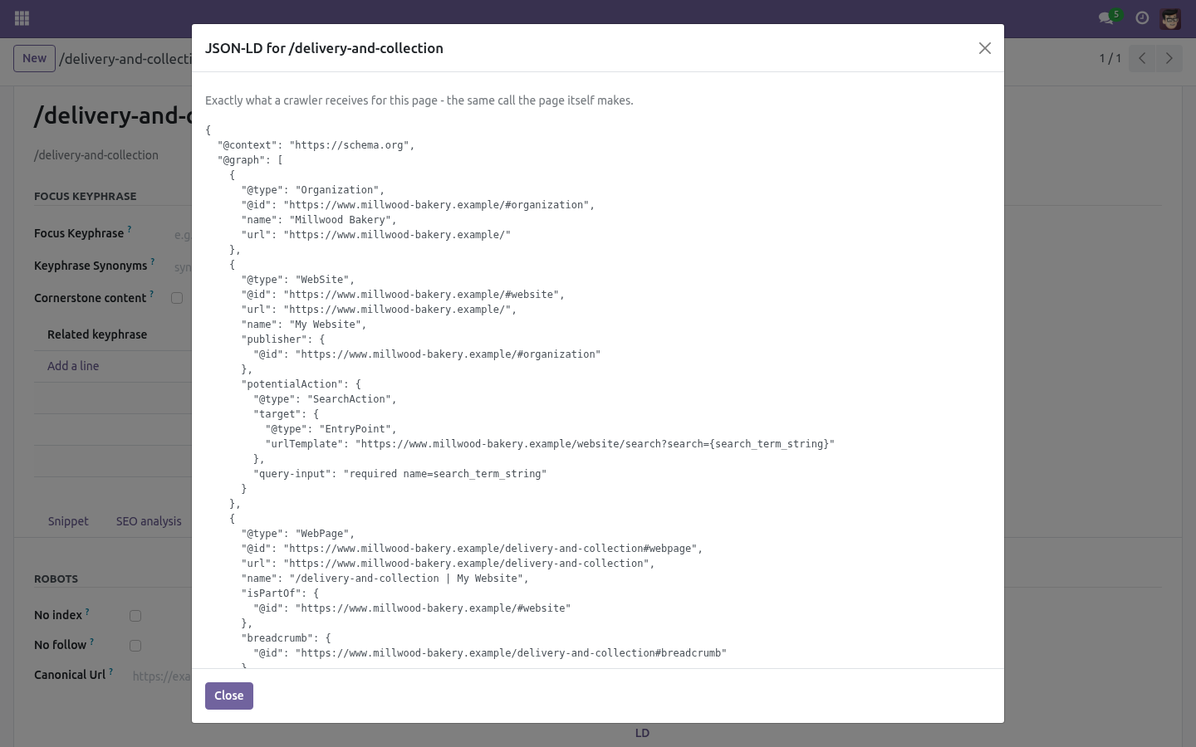Click the JSON-LD dialog title
This screenshot has height=747, width=1196.
324,48
